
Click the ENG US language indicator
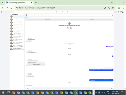[x=109, y=92]
